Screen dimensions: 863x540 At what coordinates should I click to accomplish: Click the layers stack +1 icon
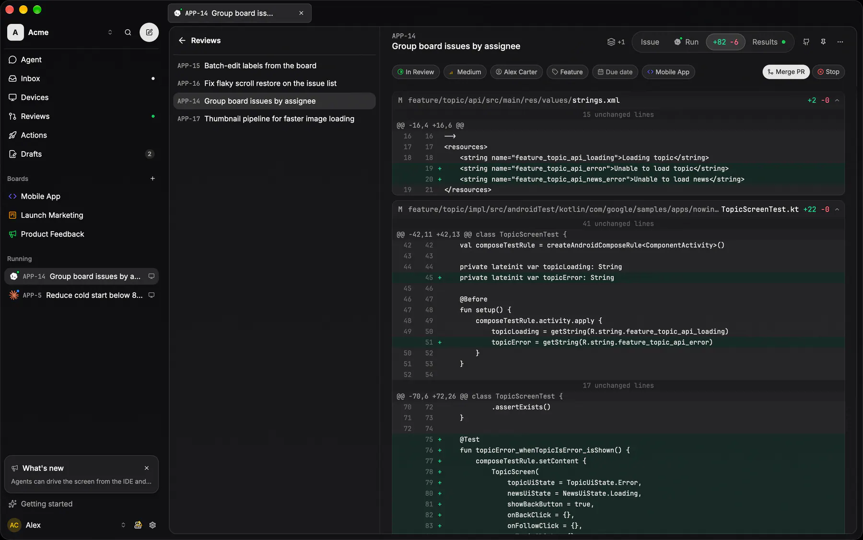(x=616, y=42)
